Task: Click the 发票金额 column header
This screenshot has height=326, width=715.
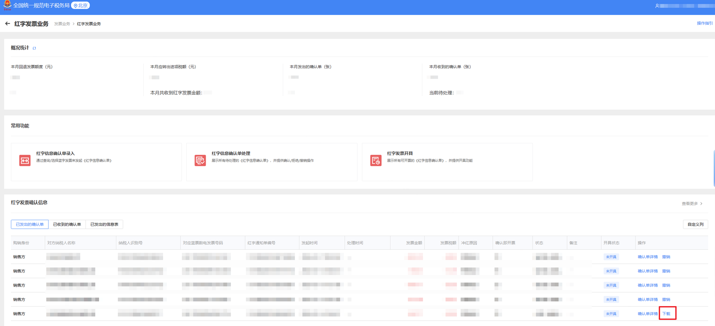Action: click(414, 243)
